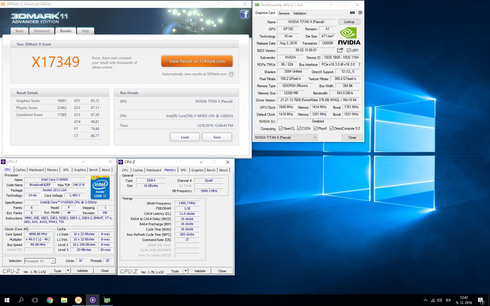Click right CPU-Z window title icon
490x306 pixels.
point(121,162)
